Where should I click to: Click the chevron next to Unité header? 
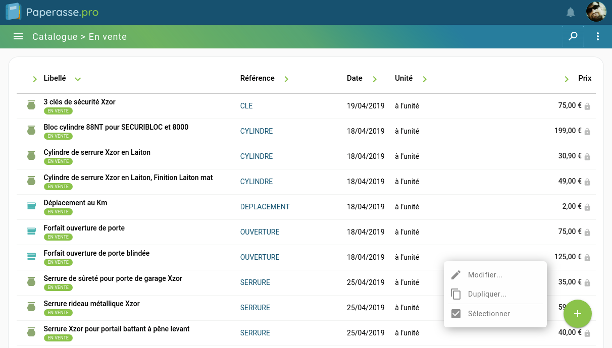[x=425, y=79]
